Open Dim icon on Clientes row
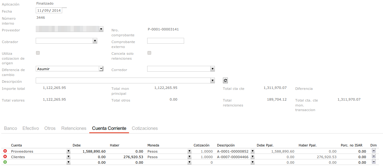The image size is (383, 168). tap(374, 156)
